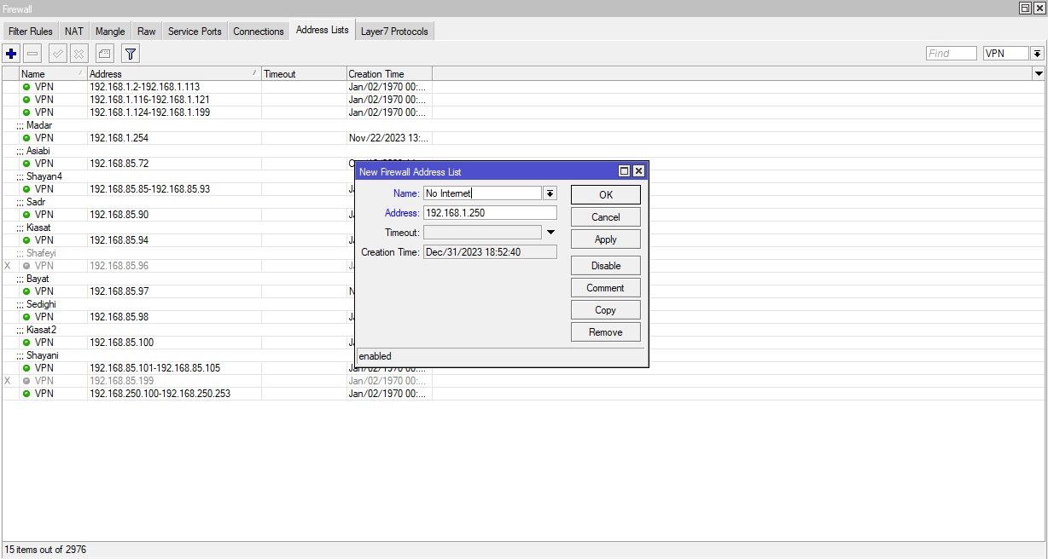Expand the Name list dropdown in dialog

550,193
